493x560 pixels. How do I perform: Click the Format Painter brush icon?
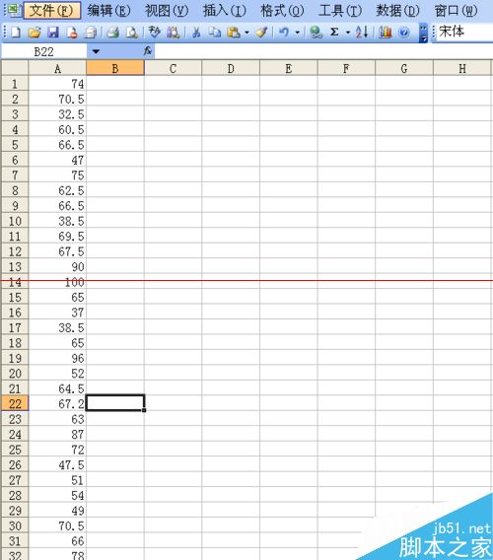(x=261, y=33)
